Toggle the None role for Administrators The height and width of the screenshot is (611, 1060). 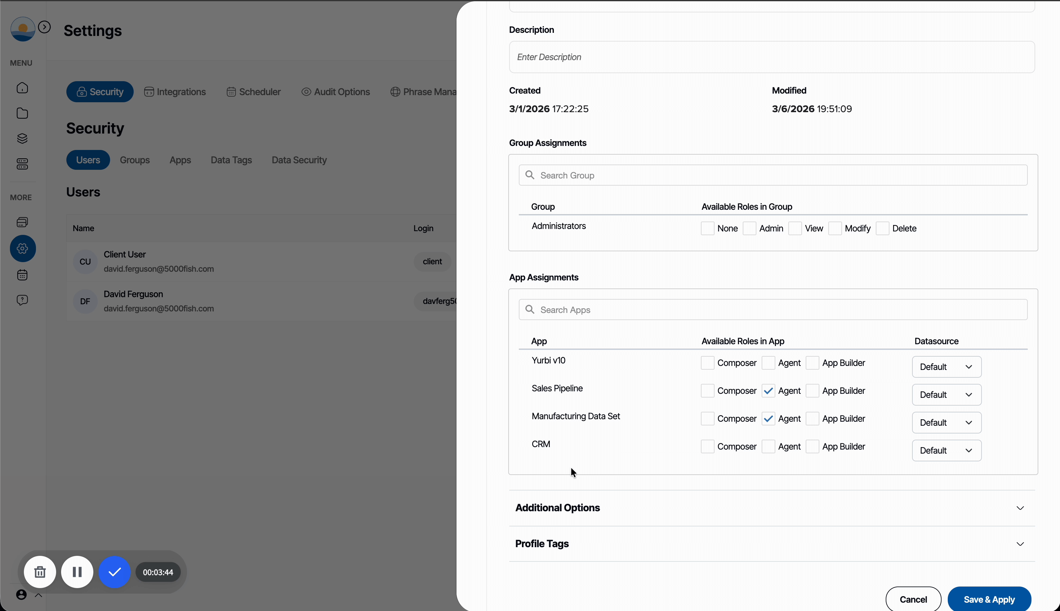click(x=708, y=228)
